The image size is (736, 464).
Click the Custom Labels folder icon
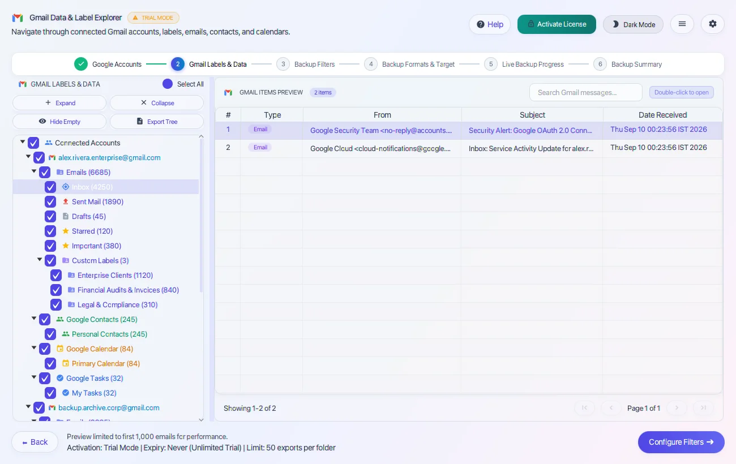[65, 260]
